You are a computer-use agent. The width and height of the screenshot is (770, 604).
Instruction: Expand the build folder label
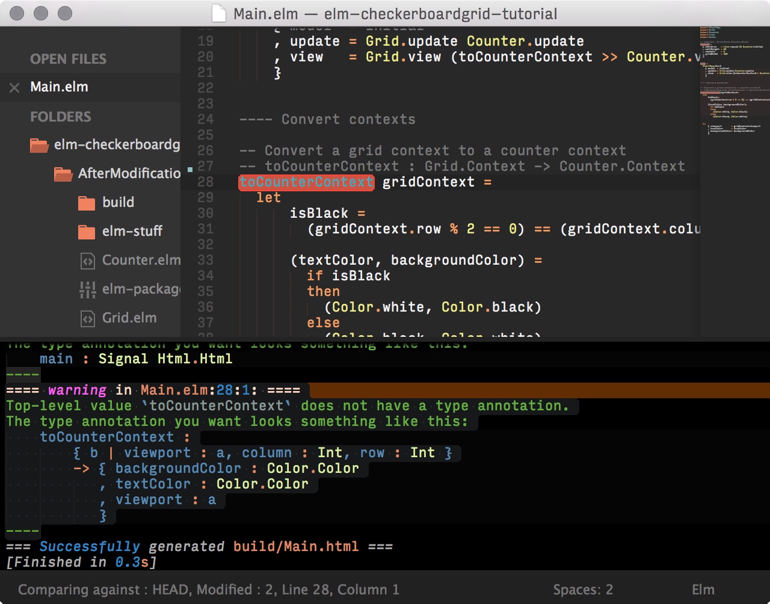pyautogui.click(x=118, y=202)
